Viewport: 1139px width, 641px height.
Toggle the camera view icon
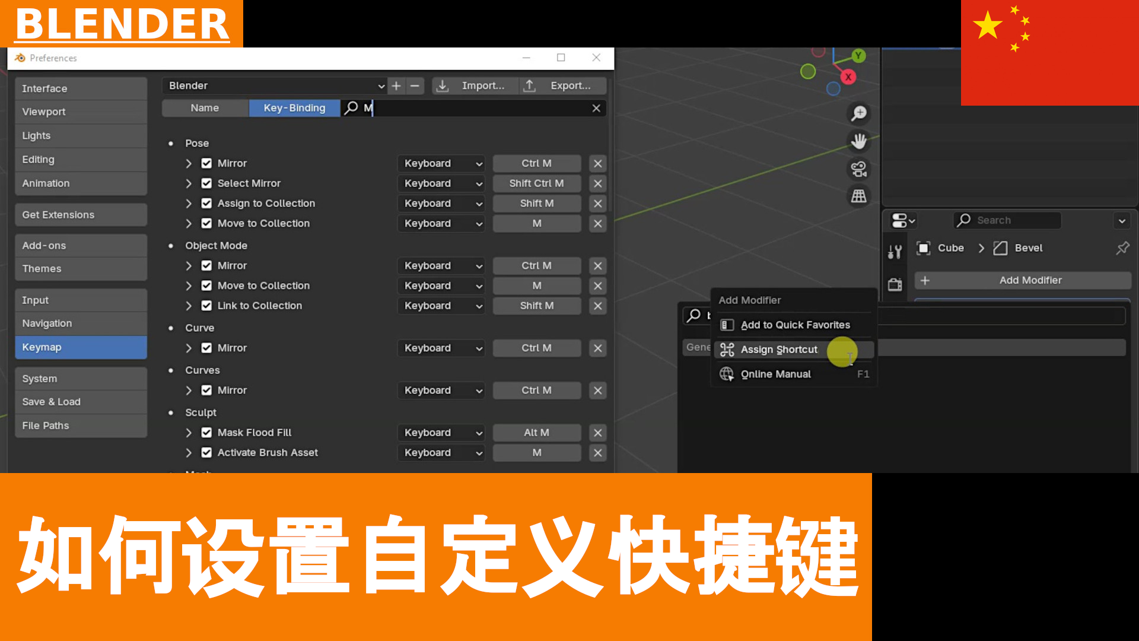(x=858, y=169)
